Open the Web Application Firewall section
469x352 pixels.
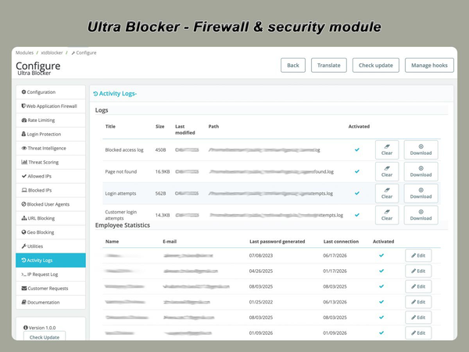(51, 106)
